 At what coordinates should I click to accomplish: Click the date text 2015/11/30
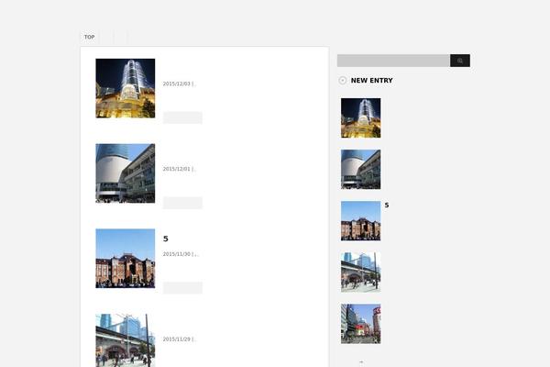click(x=176, y=254)
